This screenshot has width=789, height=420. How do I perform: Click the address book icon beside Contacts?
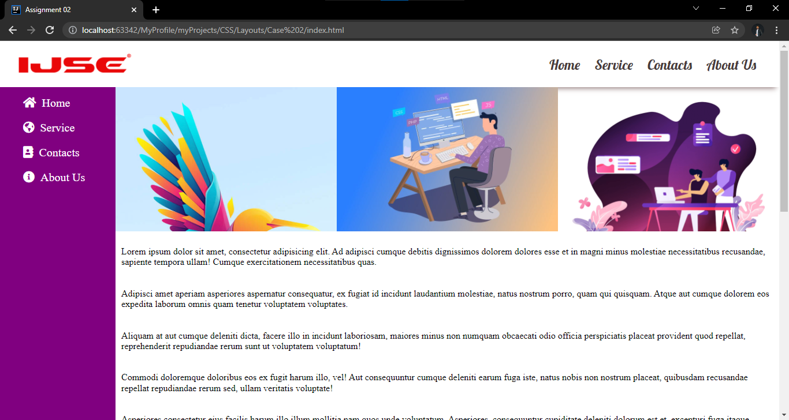(28, 152)
